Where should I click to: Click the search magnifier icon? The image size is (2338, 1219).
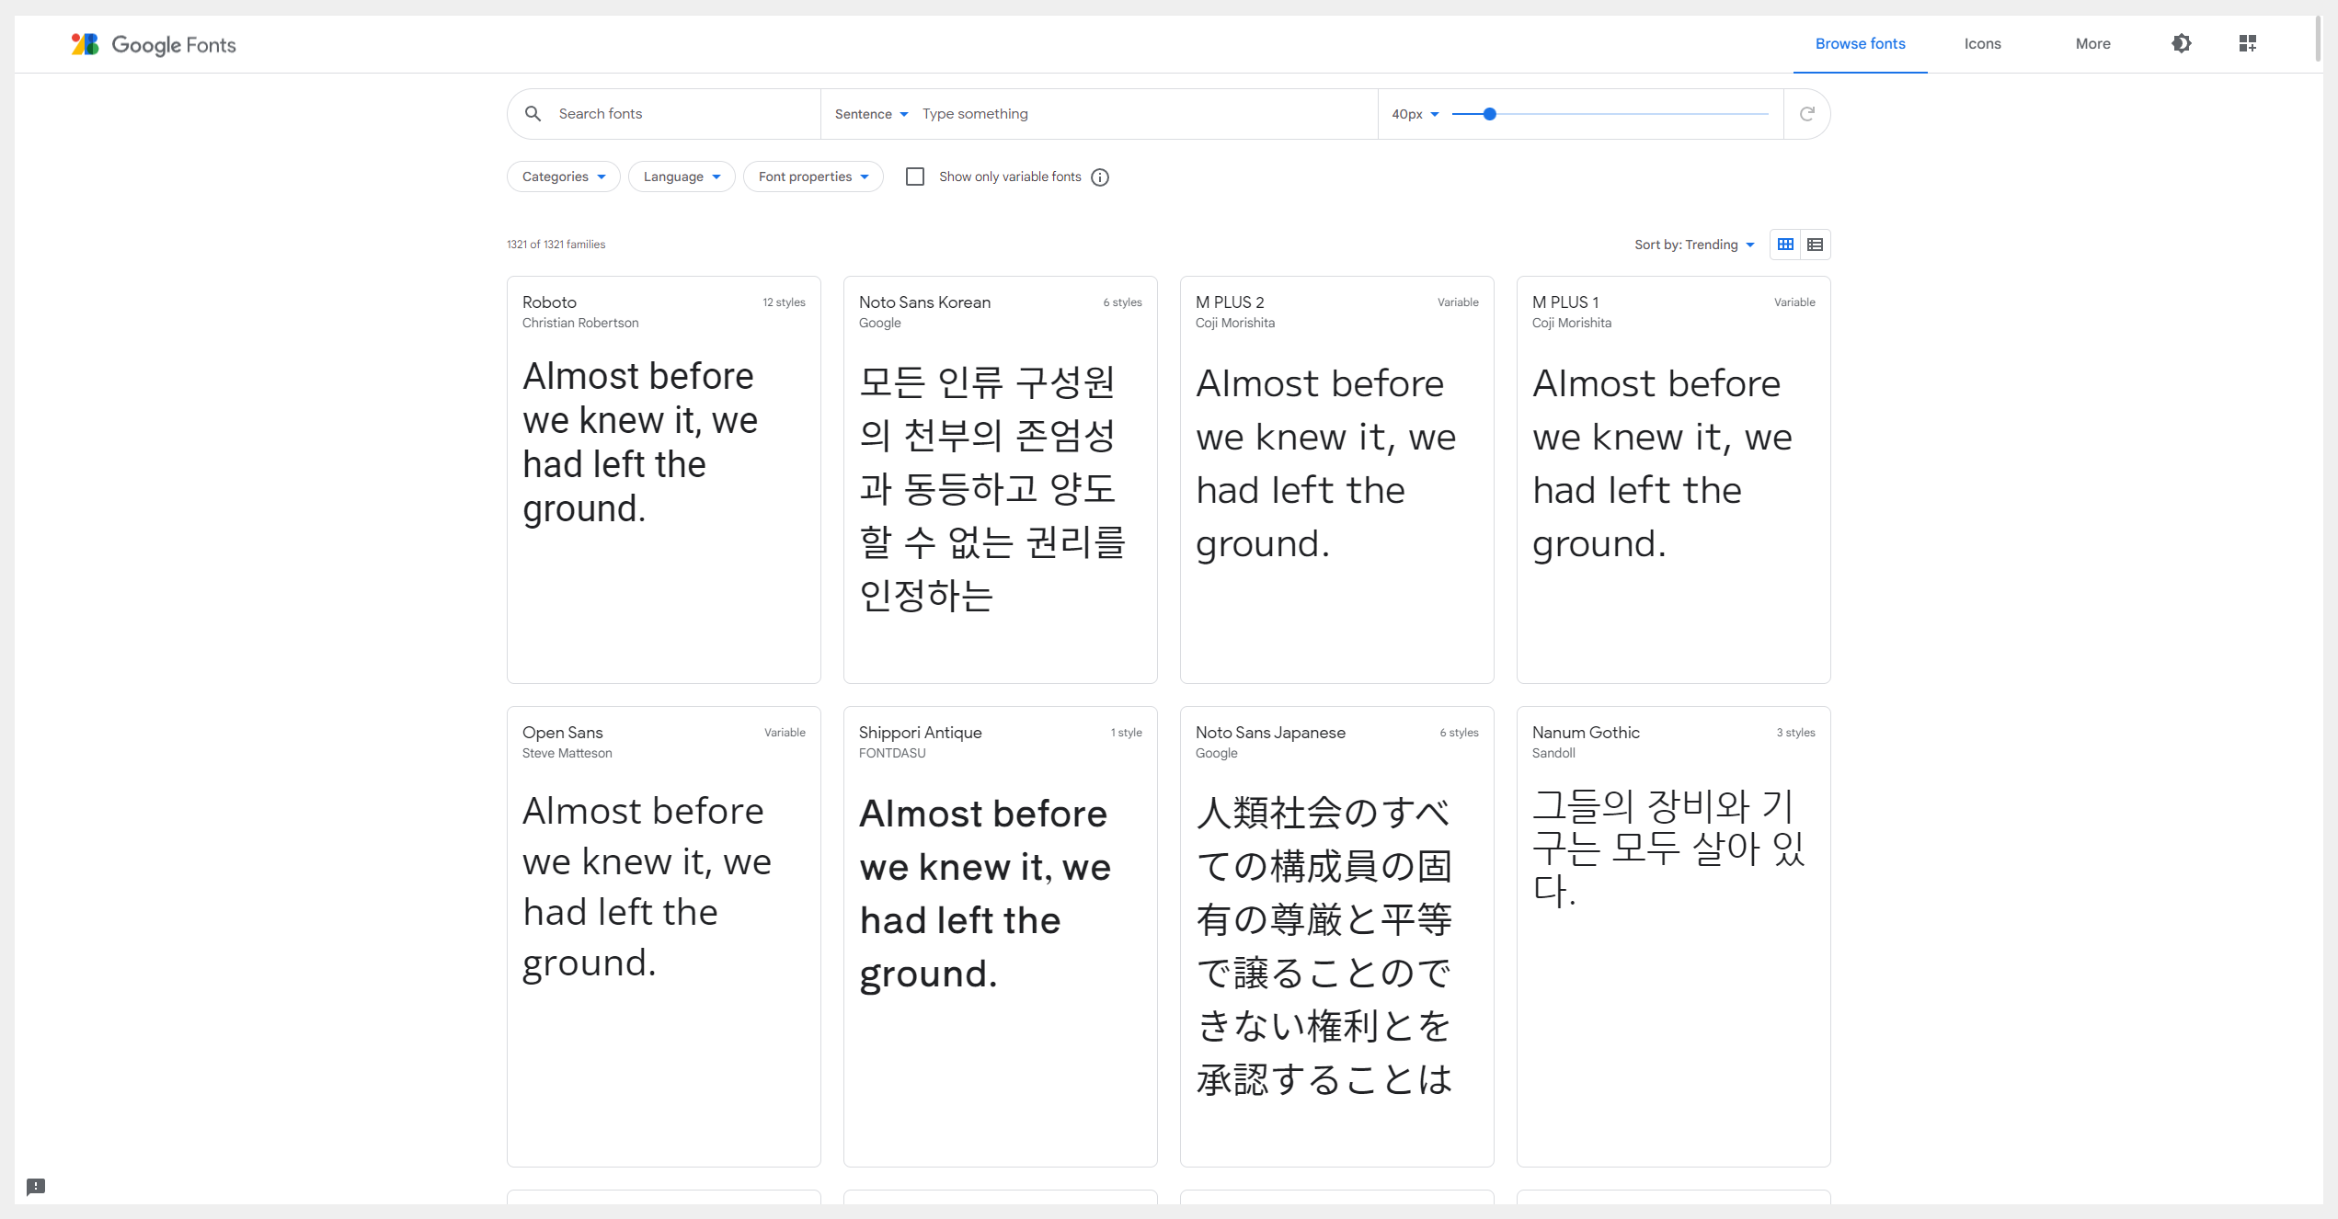533,114
